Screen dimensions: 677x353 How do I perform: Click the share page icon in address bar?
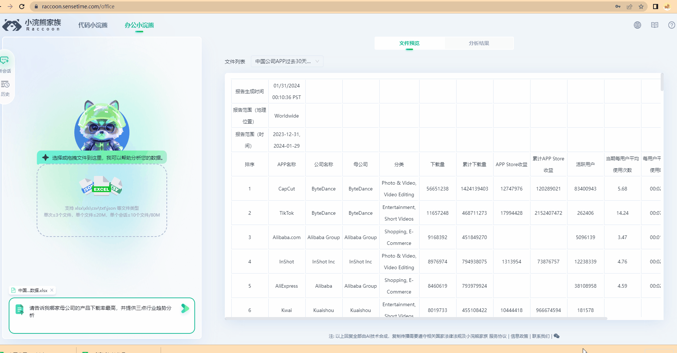tap(629, 7)
